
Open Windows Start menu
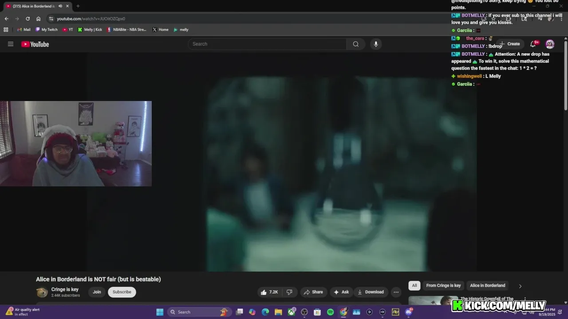point(160,312)
